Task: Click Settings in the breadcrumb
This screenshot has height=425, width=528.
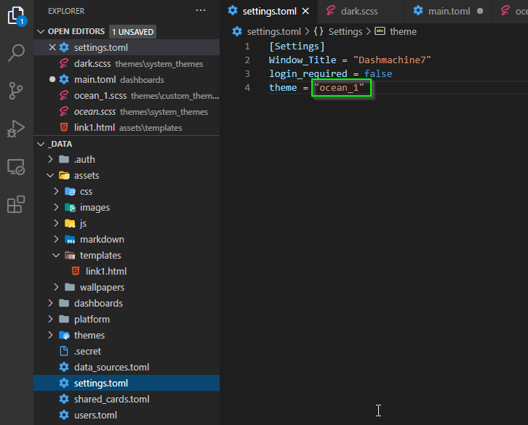Action: coord(345,32)
